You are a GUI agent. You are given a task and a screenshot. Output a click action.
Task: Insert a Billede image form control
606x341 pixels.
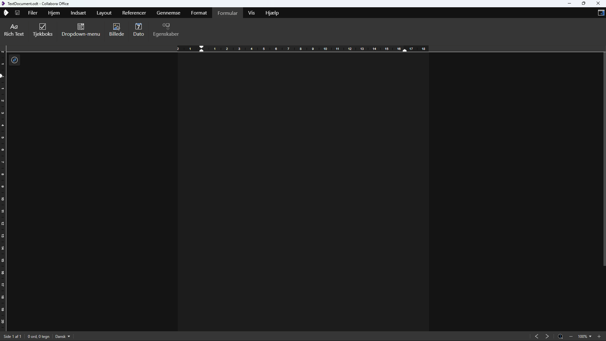pyautogui.click(x=116, y=29)
